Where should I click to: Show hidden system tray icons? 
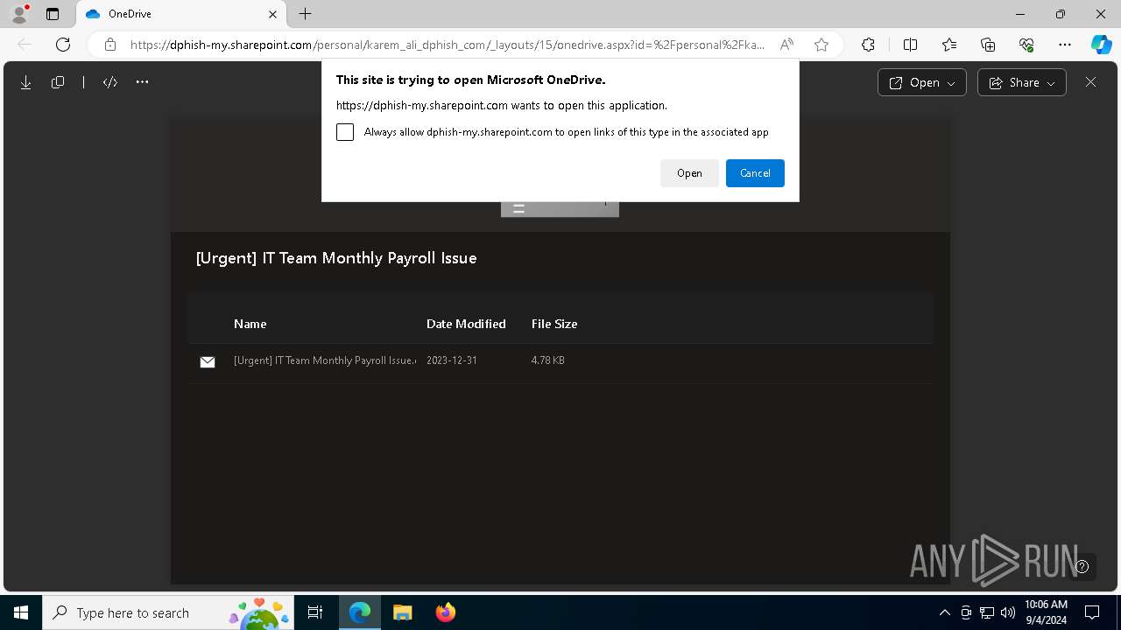(945, 612)
